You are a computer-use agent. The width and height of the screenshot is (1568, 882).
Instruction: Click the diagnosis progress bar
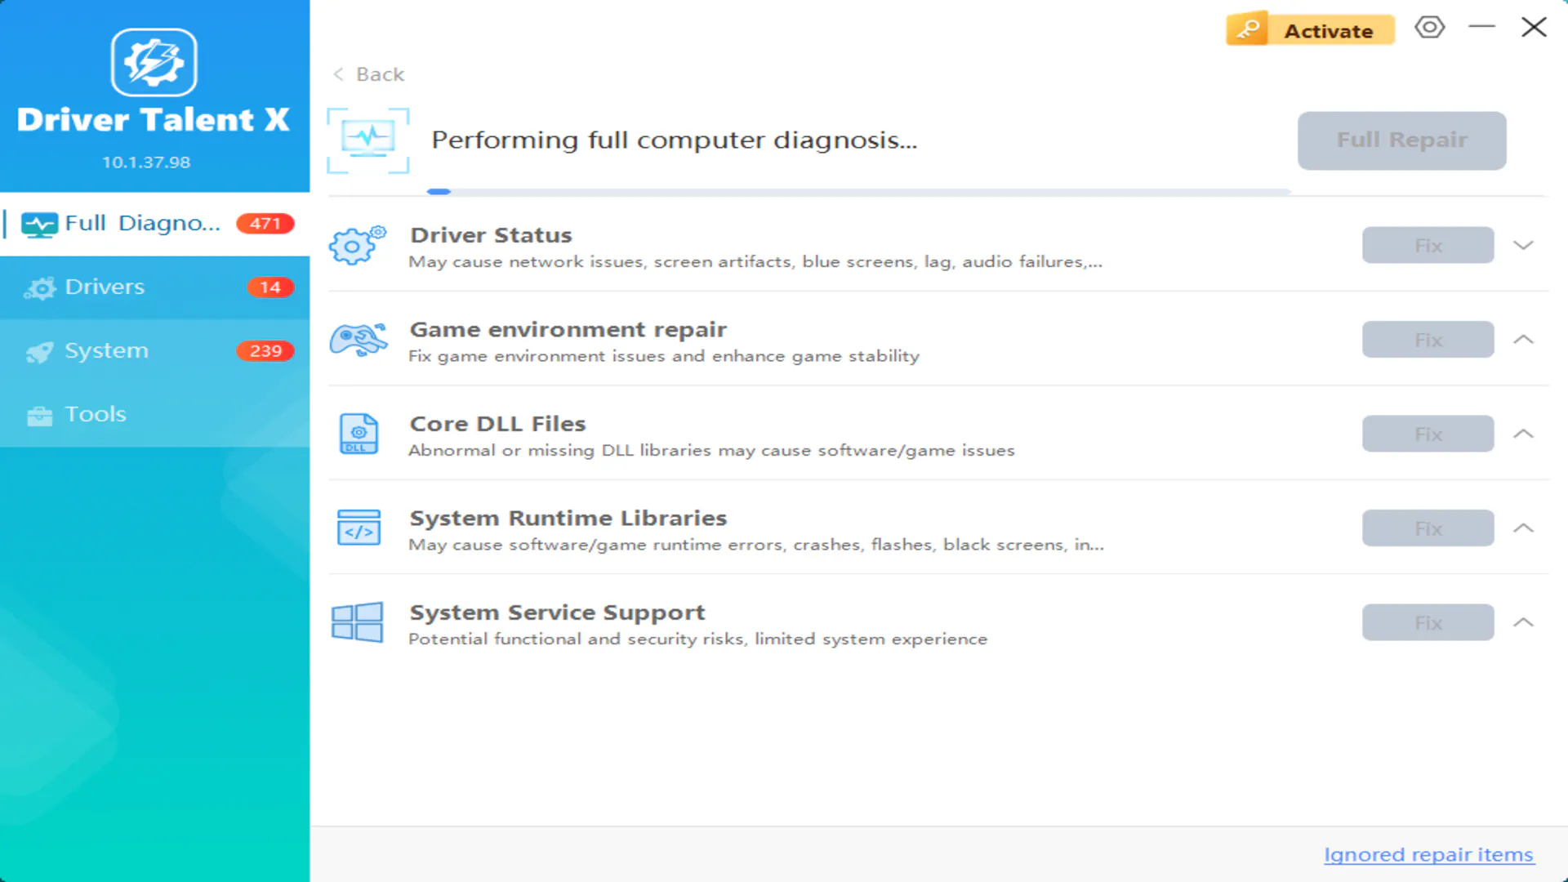(x=858, y=192)
